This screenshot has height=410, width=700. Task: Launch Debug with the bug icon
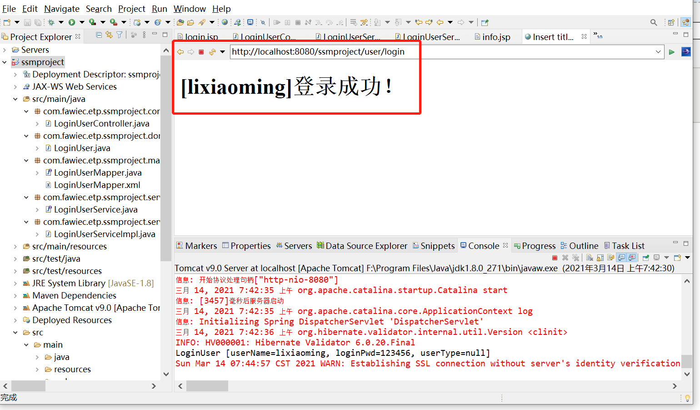(x=51, y=22)
